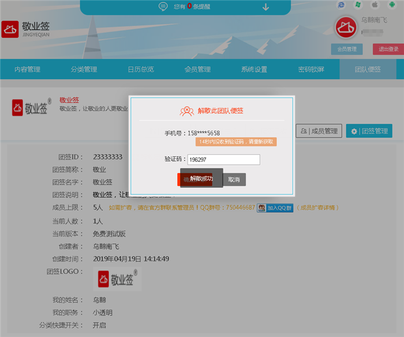This screenshot has height=337, width=404.
Task: Click the 验证码 input field
Action: pos(224,160)
